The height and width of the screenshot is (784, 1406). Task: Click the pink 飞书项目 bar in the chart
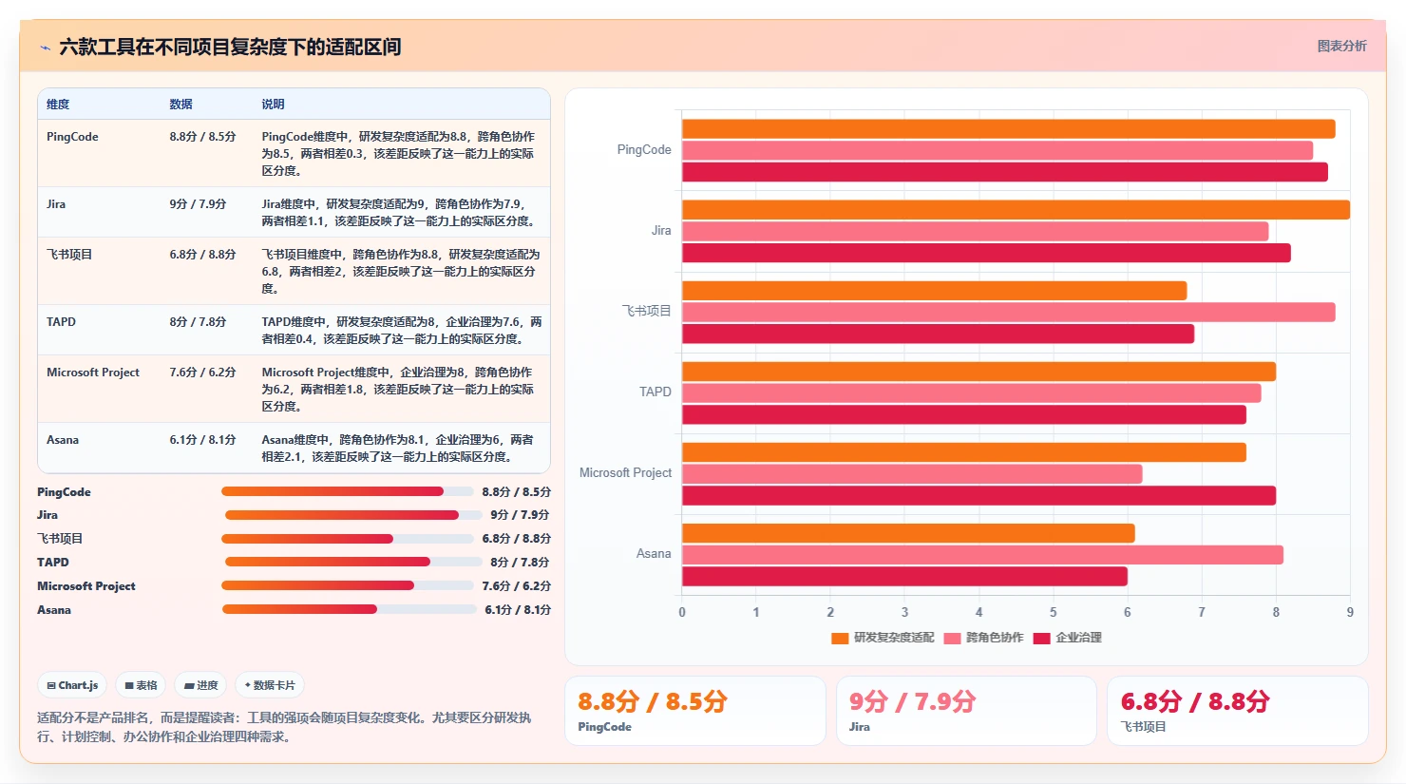1008,312
